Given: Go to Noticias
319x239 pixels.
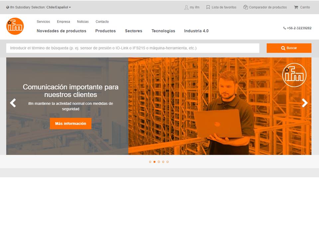Looking at the screenshot, I should click(83, 22).
